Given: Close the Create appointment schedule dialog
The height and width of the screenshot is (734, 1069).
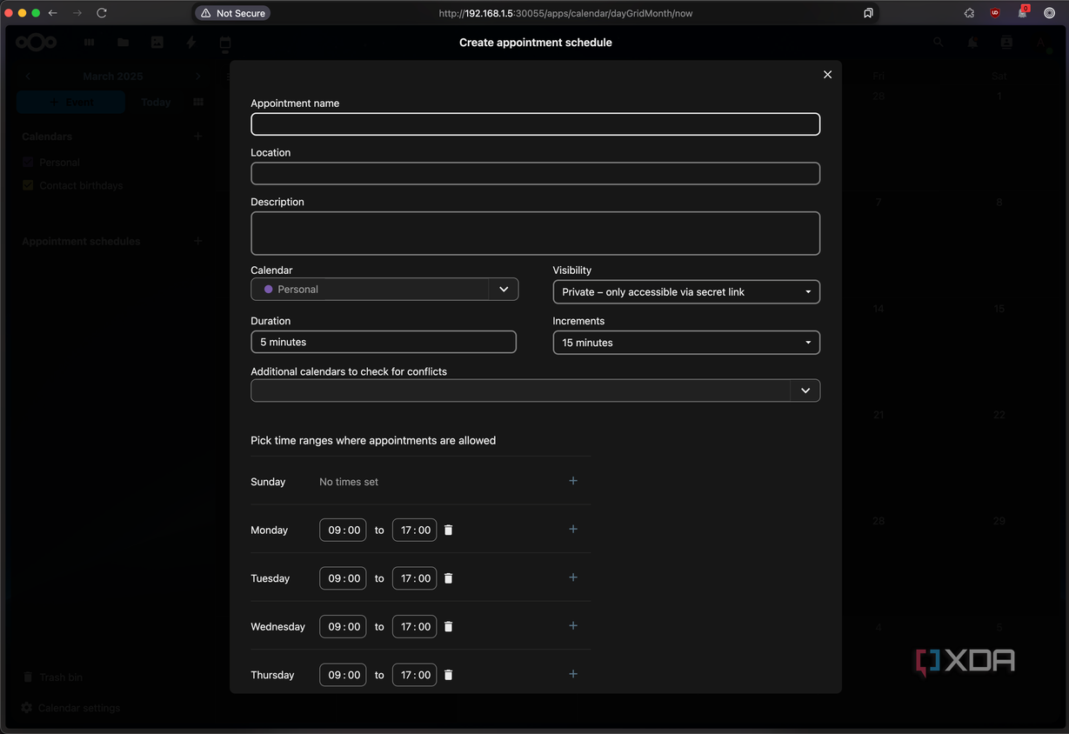Looking at the screenshot, I should click(x=827, y=75).
